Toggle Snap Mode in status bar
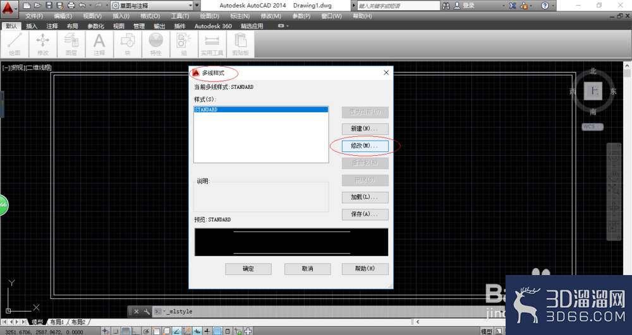This screenshot has width=632, height=335. (116, 331)
